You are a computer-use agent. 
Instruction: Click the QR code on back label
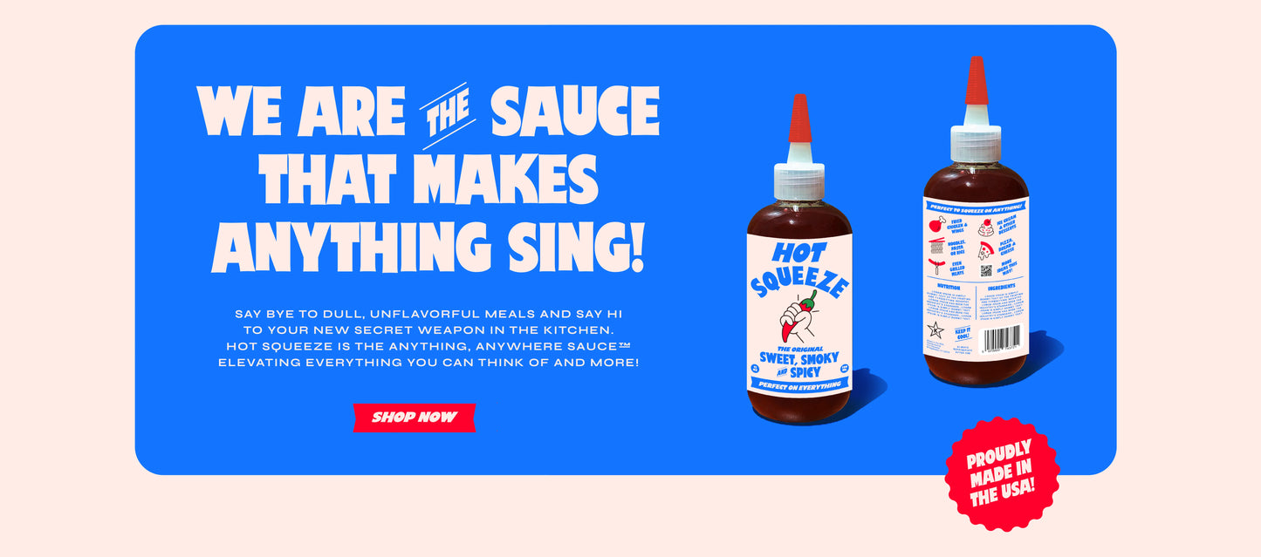986,270
